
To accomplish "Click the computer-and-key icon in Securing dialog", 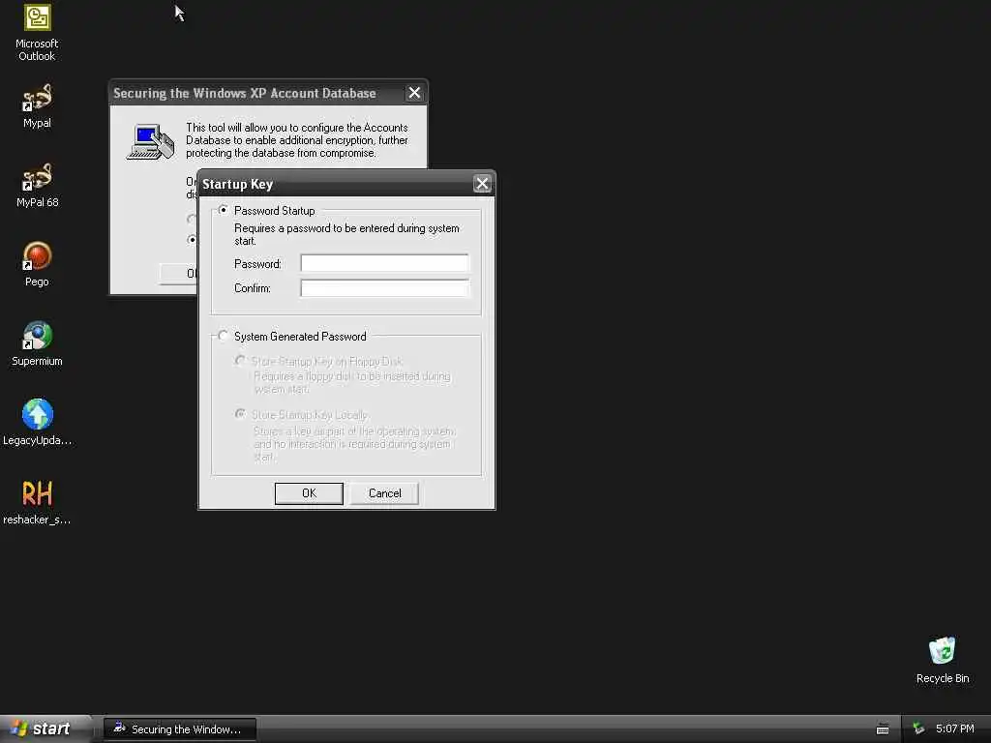I will (150, 141).
